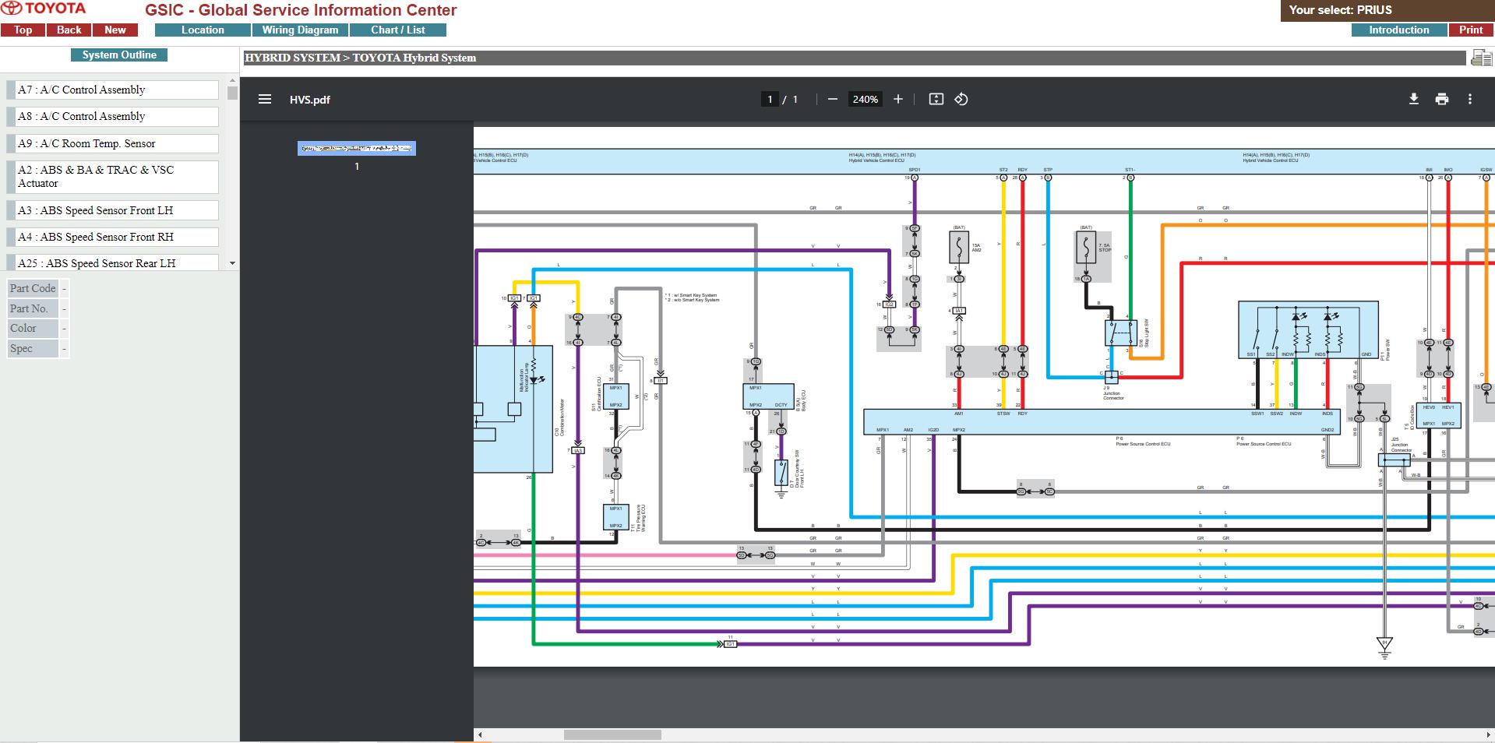Click the New button

point(115,30)
